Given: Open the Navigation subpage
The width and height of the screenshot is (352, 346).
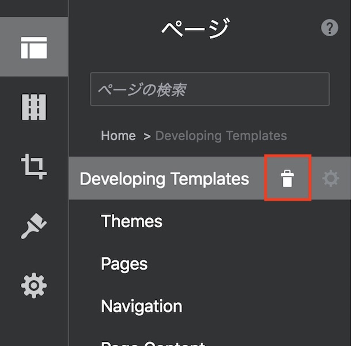Looking at the screenshot, I should 141,306.
